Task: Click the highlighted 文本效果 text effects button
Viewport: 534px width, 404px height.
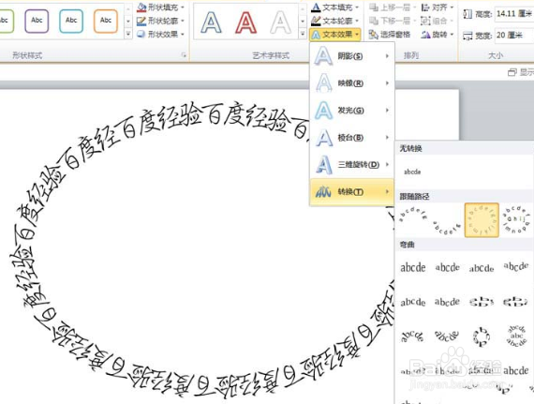Action: point(335,35)
